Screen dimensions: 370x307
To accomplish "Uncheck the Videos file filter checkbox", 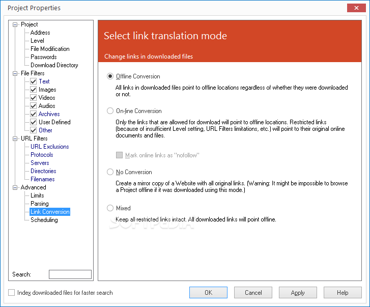I will point(34,98).
